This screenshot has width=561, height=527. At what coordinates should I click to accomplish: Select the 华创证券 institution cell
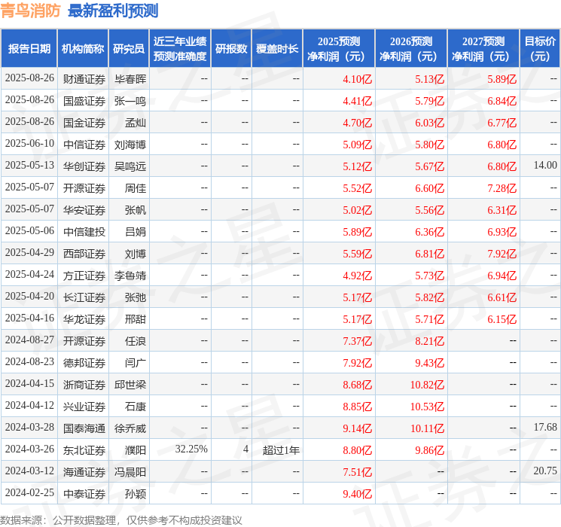(84, 166)
